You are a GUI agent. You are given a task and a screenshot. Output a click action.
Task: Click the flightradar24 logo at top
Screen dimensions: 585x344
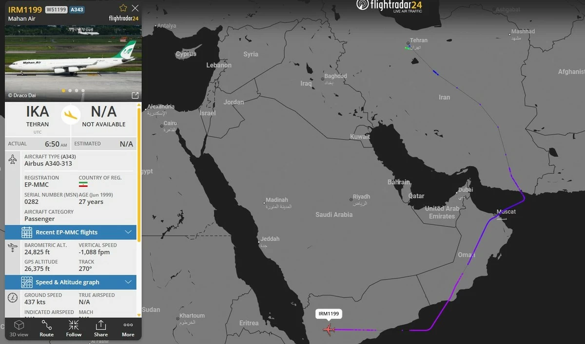389,6
